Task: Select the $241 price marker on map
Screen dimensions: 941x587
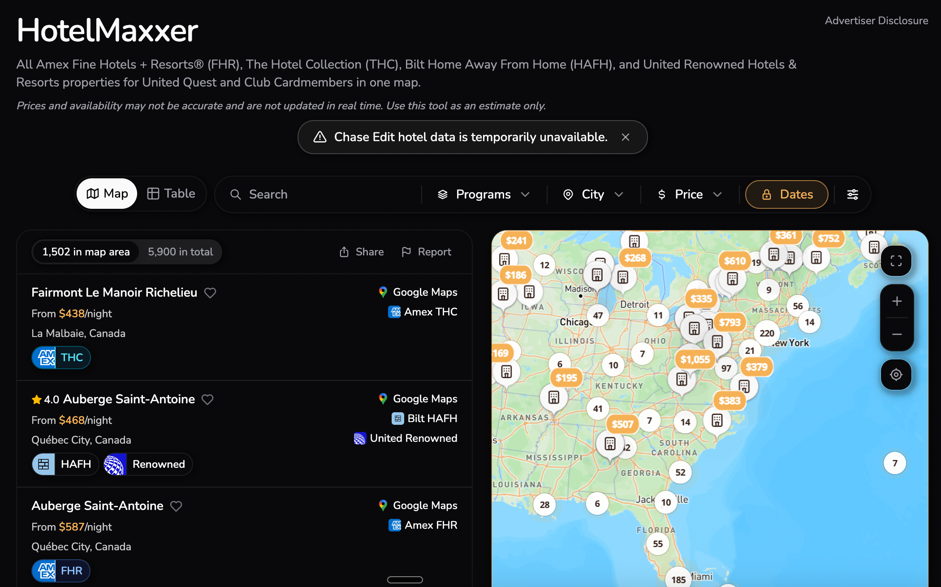Action: (516, 241)
